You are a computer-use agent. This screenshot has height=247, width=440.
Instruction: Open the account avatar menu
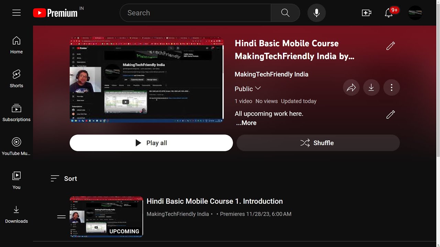point(415,13)
